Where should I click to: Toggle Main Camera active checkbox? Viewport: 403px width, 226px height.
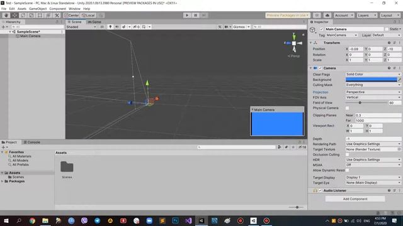click(322, 30)
